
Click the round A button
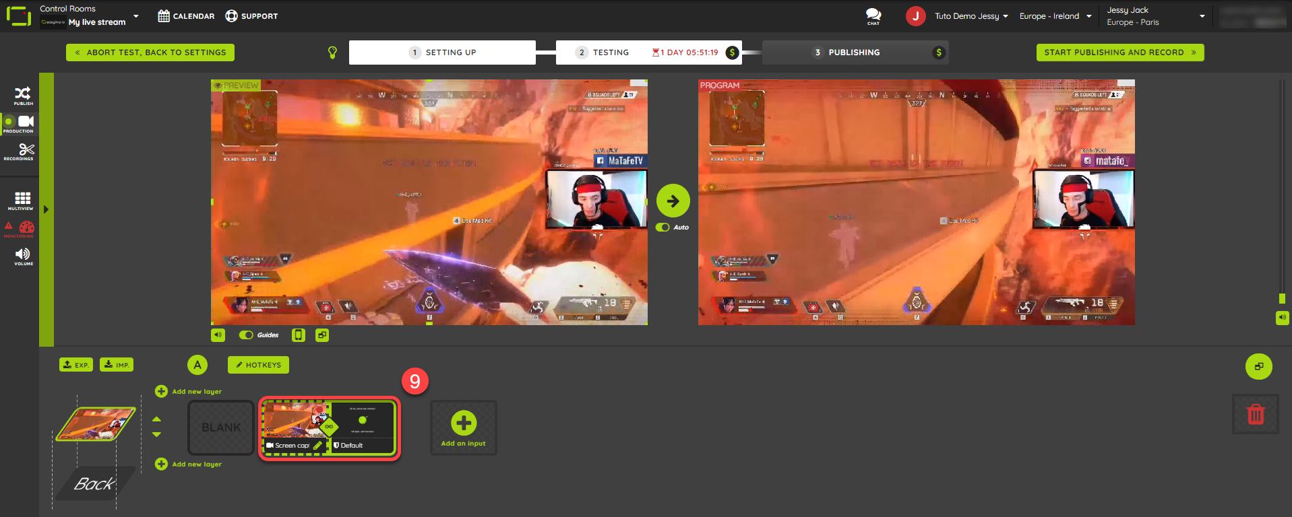197,365
